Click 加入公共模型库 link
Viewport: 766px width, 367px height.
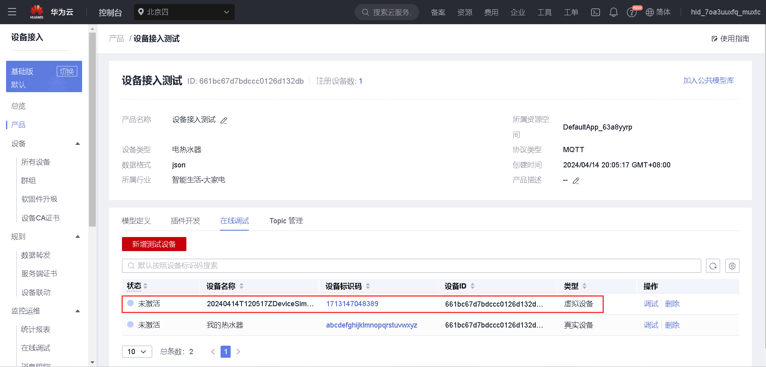708,80
